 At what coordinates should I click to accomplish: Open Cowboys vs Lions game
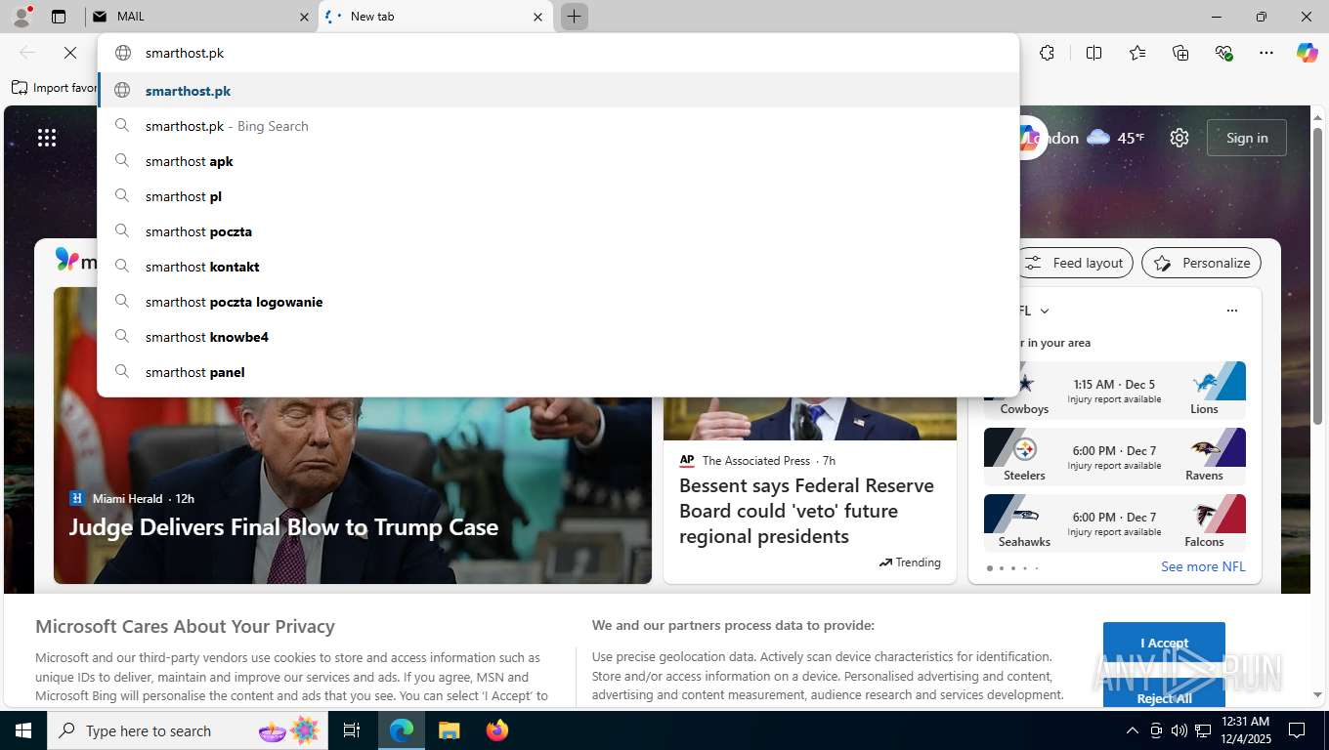[x=1115, y=391]
